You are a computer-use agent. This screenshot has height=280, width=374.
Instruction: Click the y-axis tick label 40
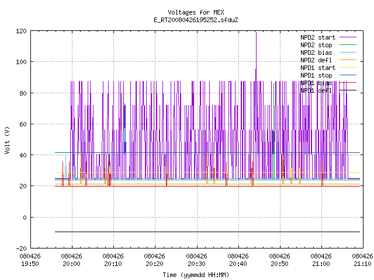point(23,155)
